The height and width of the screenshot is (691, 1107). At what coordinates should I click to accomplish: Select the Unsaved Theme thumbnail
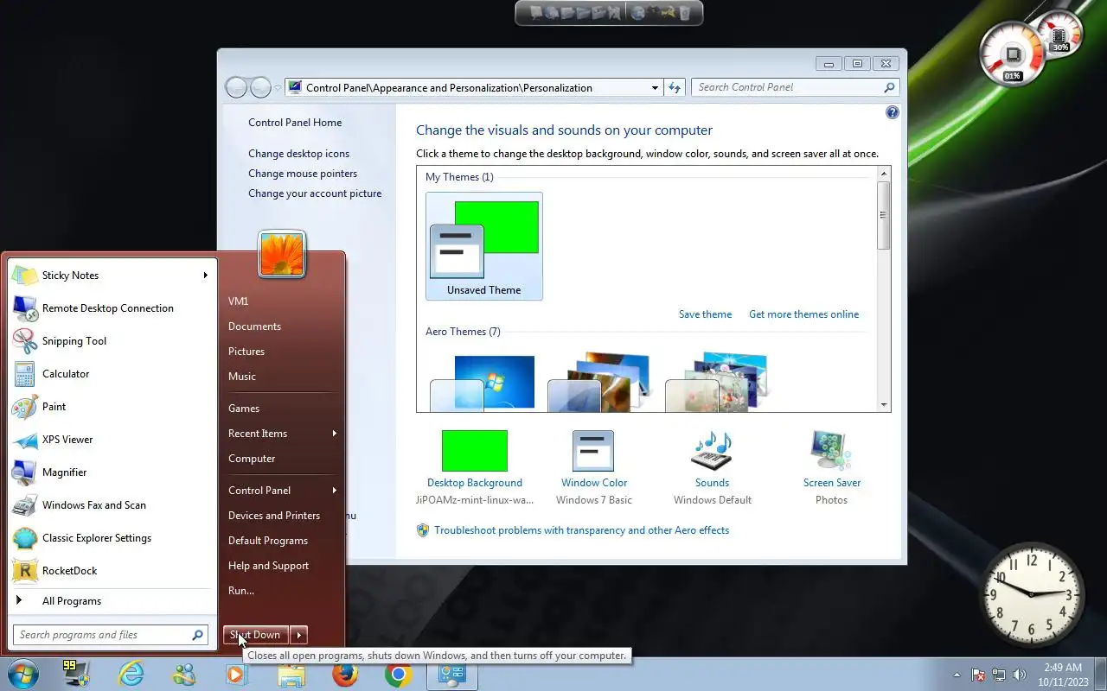(x=484, y=246)
